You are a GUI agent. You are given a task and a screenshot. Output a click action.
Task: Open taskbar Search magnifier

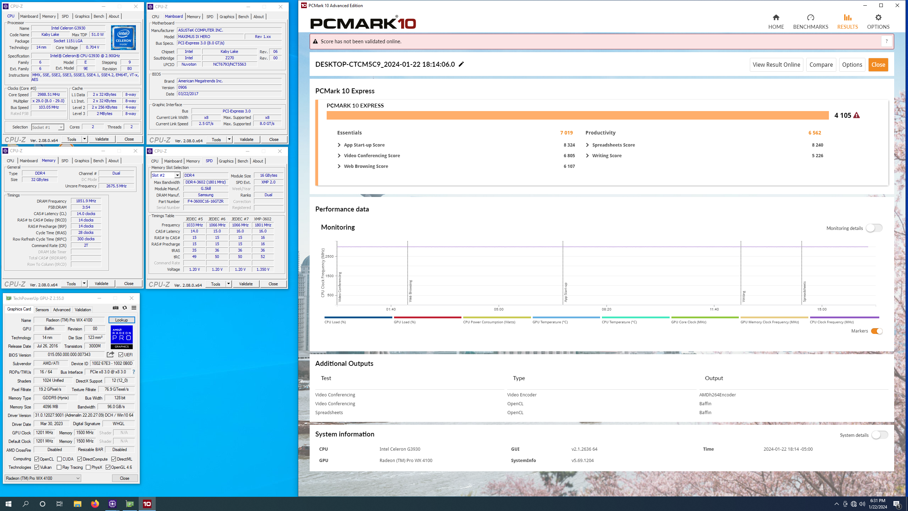click(26, 504)
